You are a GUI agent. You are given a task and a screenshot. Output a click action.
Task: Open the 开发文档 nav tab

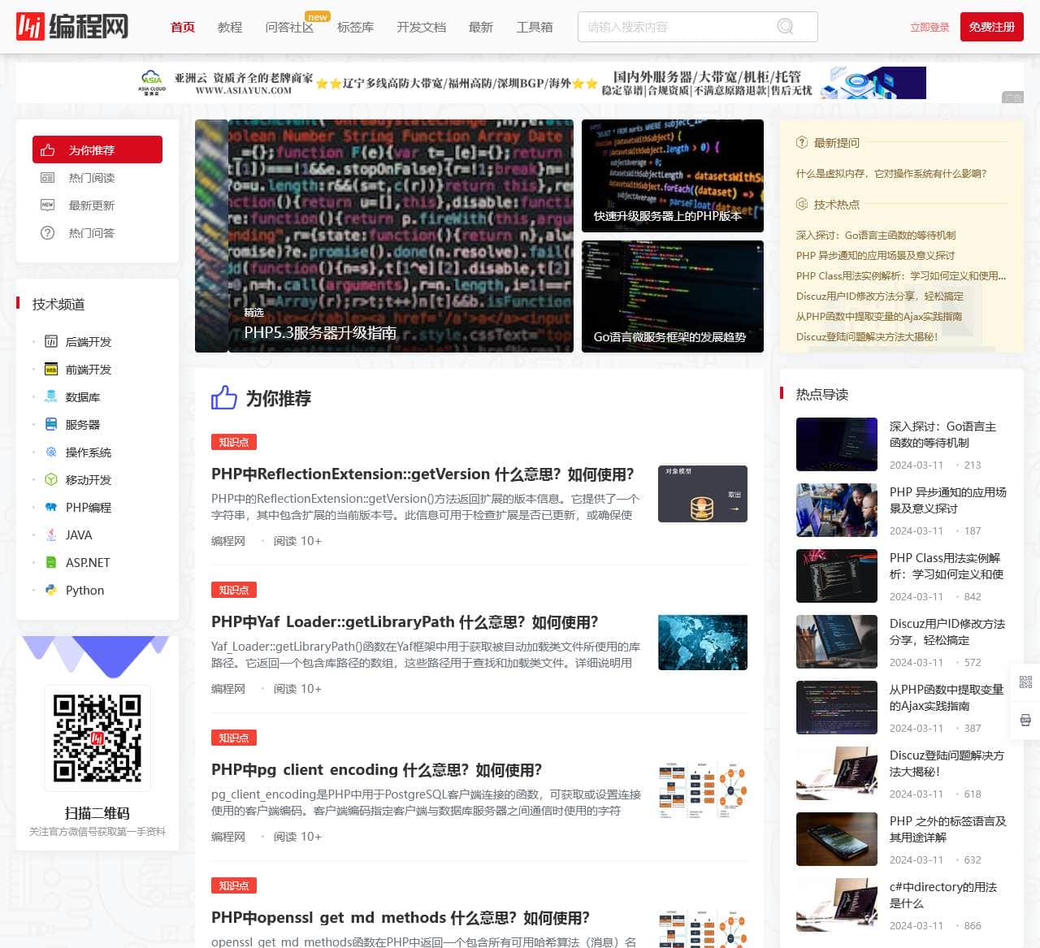click(x=421, y=27)
